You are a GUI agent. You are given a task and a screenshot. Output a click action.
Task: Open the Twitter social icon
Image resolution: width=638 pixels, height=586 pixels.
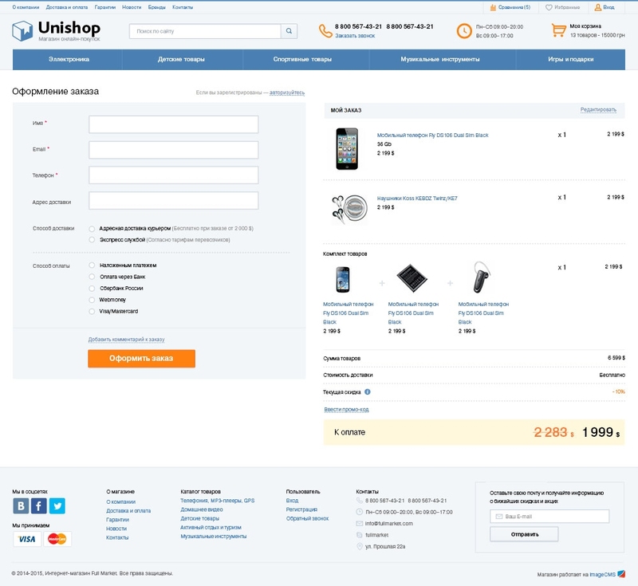(x=57, y=506)
